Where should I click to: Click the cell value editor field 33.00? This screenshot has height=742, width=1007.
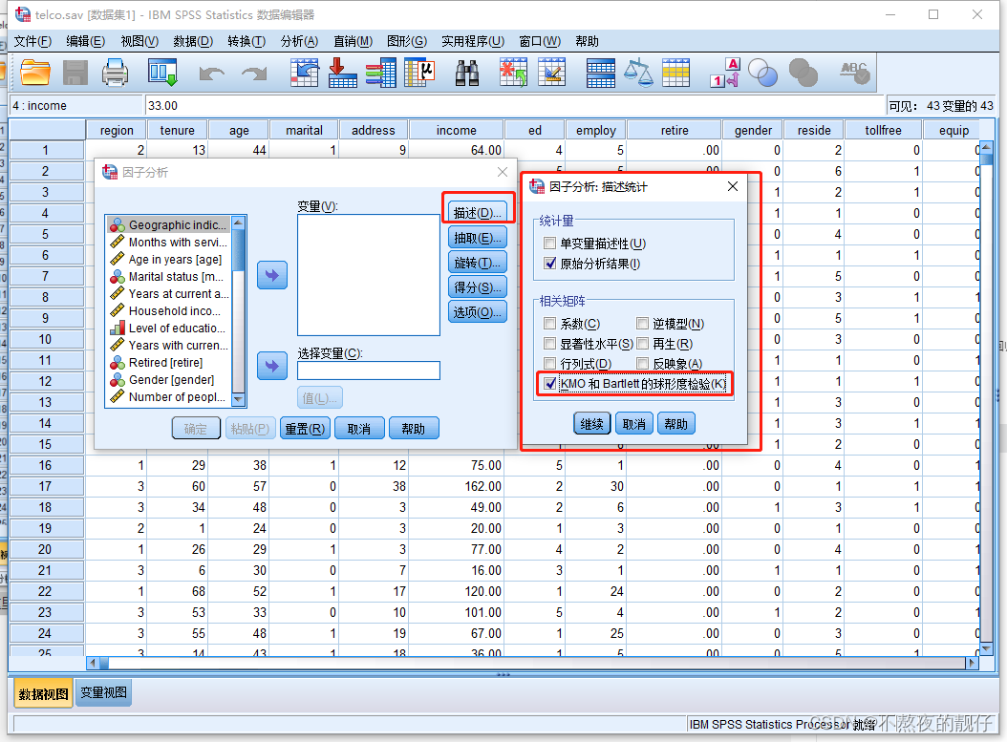tap(514, 105)
